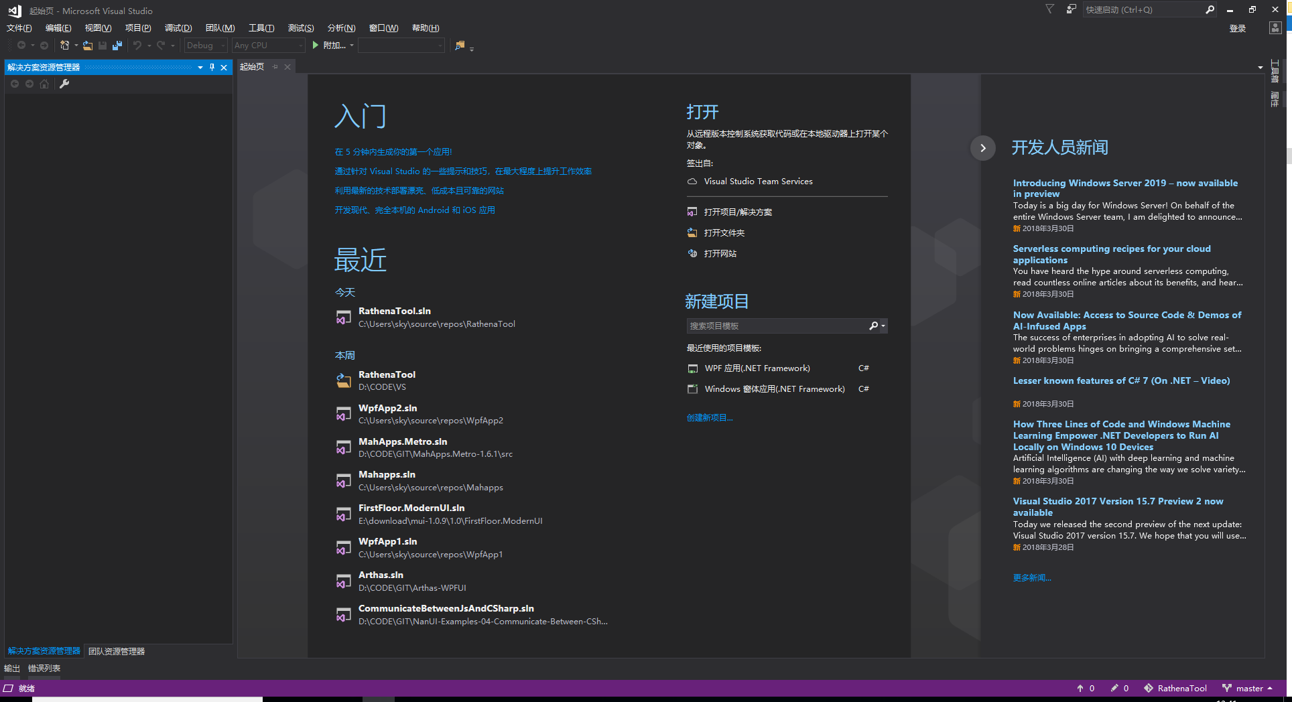
Task: Click the 打开项目/解决方案 icon
Action: click(x=692, y=212)
